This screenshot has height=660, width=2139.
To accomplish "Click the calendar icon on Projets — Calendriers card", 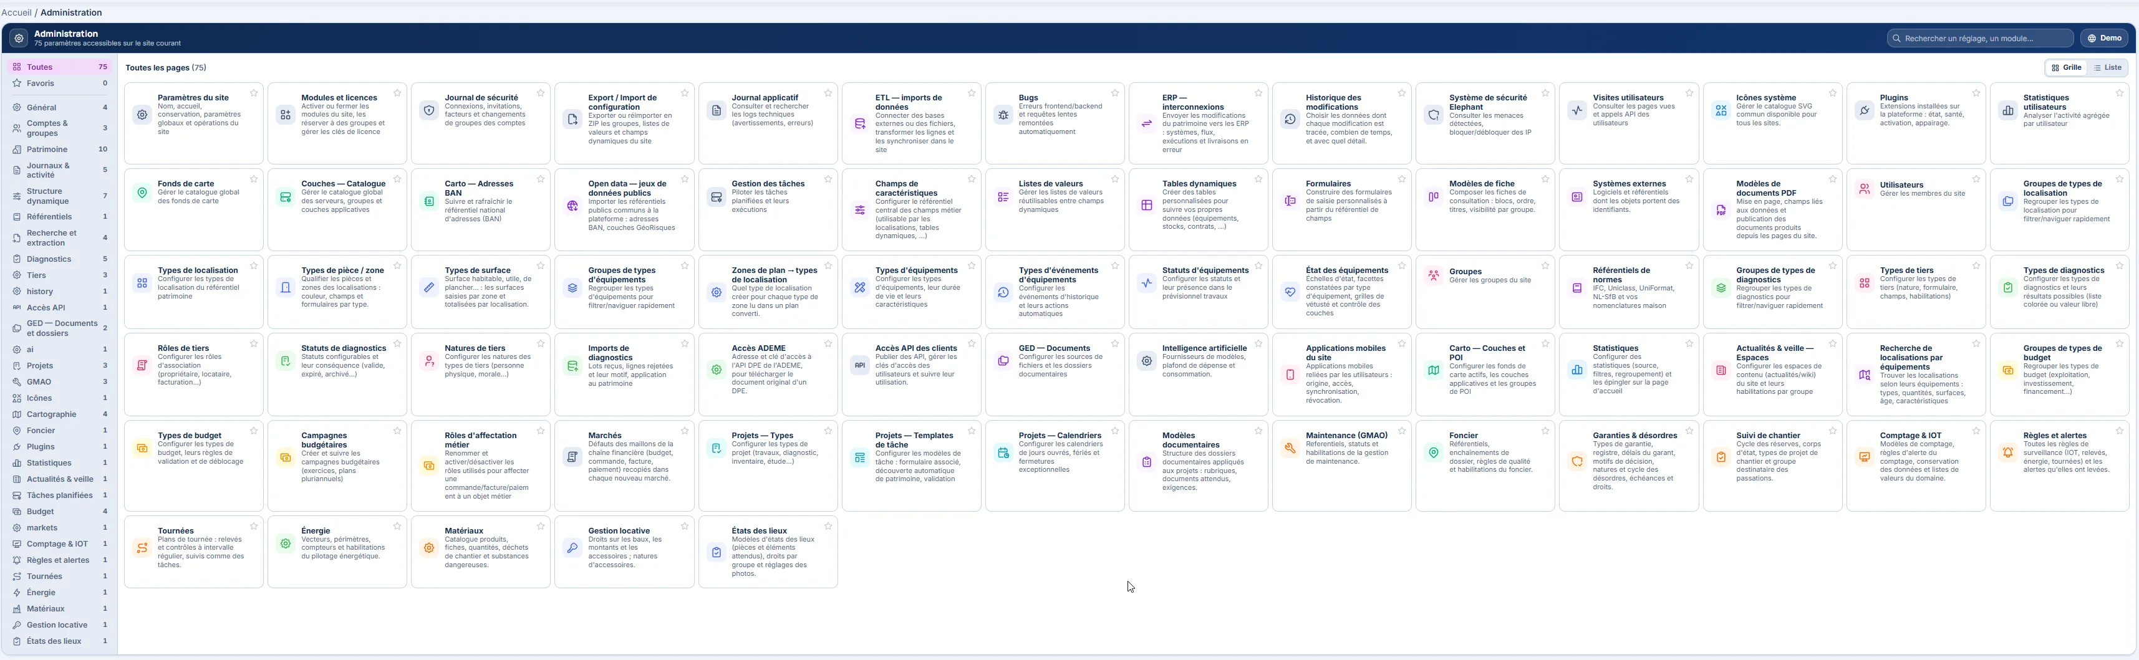I will click(1003, 452).
